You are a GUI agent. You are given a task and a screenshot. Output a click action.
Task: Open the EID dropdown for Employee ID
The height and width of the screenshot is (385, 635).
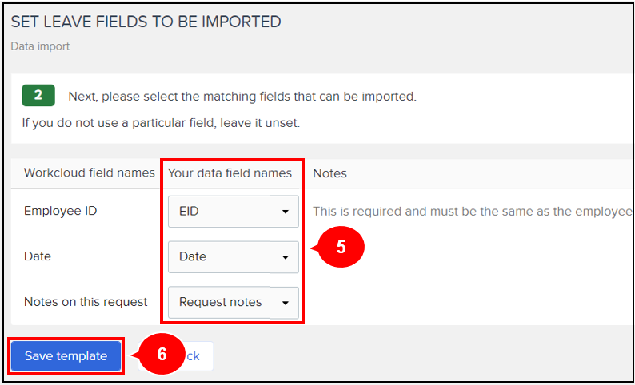point(234,212)
